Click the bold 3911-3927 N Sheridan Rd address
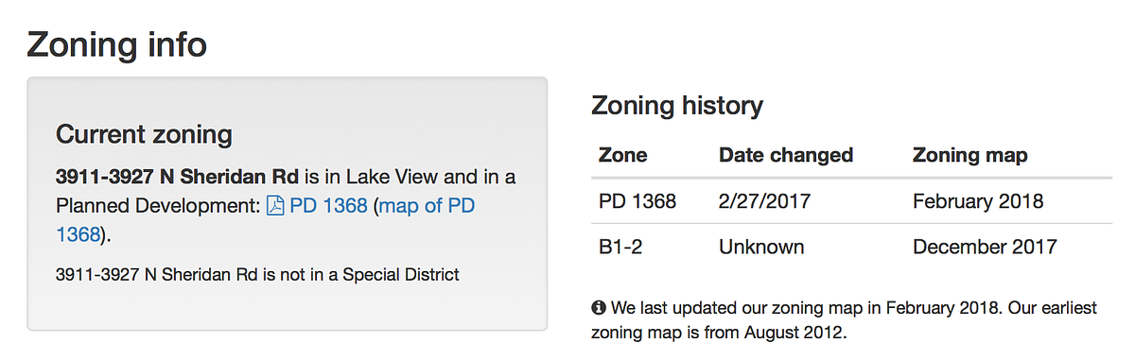1135x360 pixels. pyautogui.click(x=178, y=177)
